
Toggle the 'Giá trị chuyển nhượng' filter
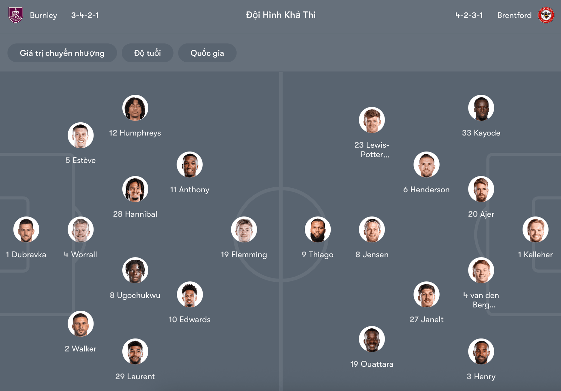click(x=62, y=53)
